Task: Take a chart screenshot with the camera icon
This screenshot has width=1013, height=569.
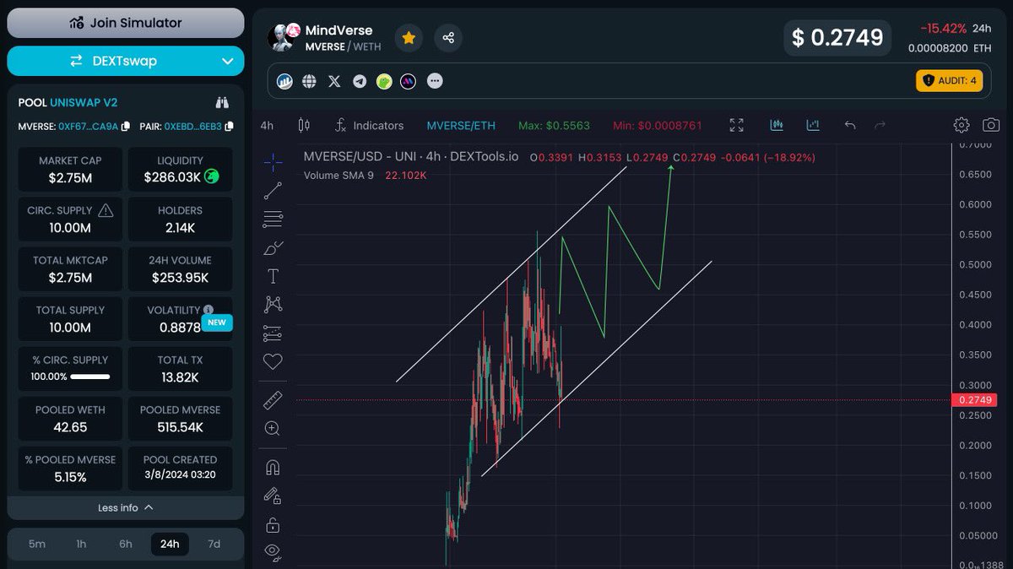Action: (x=992, y=124)
